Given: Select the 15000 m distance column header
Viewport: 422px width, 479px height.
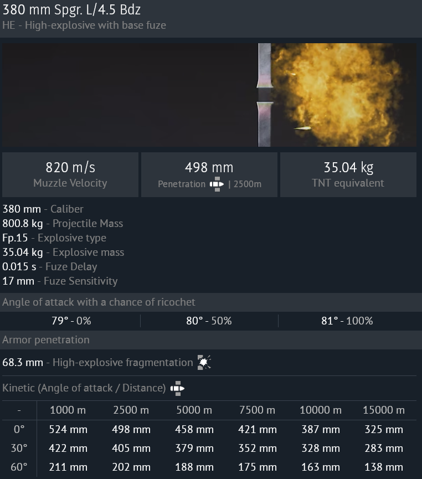Looking at the screenshot, I should pyautogui.click(x=383, y=410).
